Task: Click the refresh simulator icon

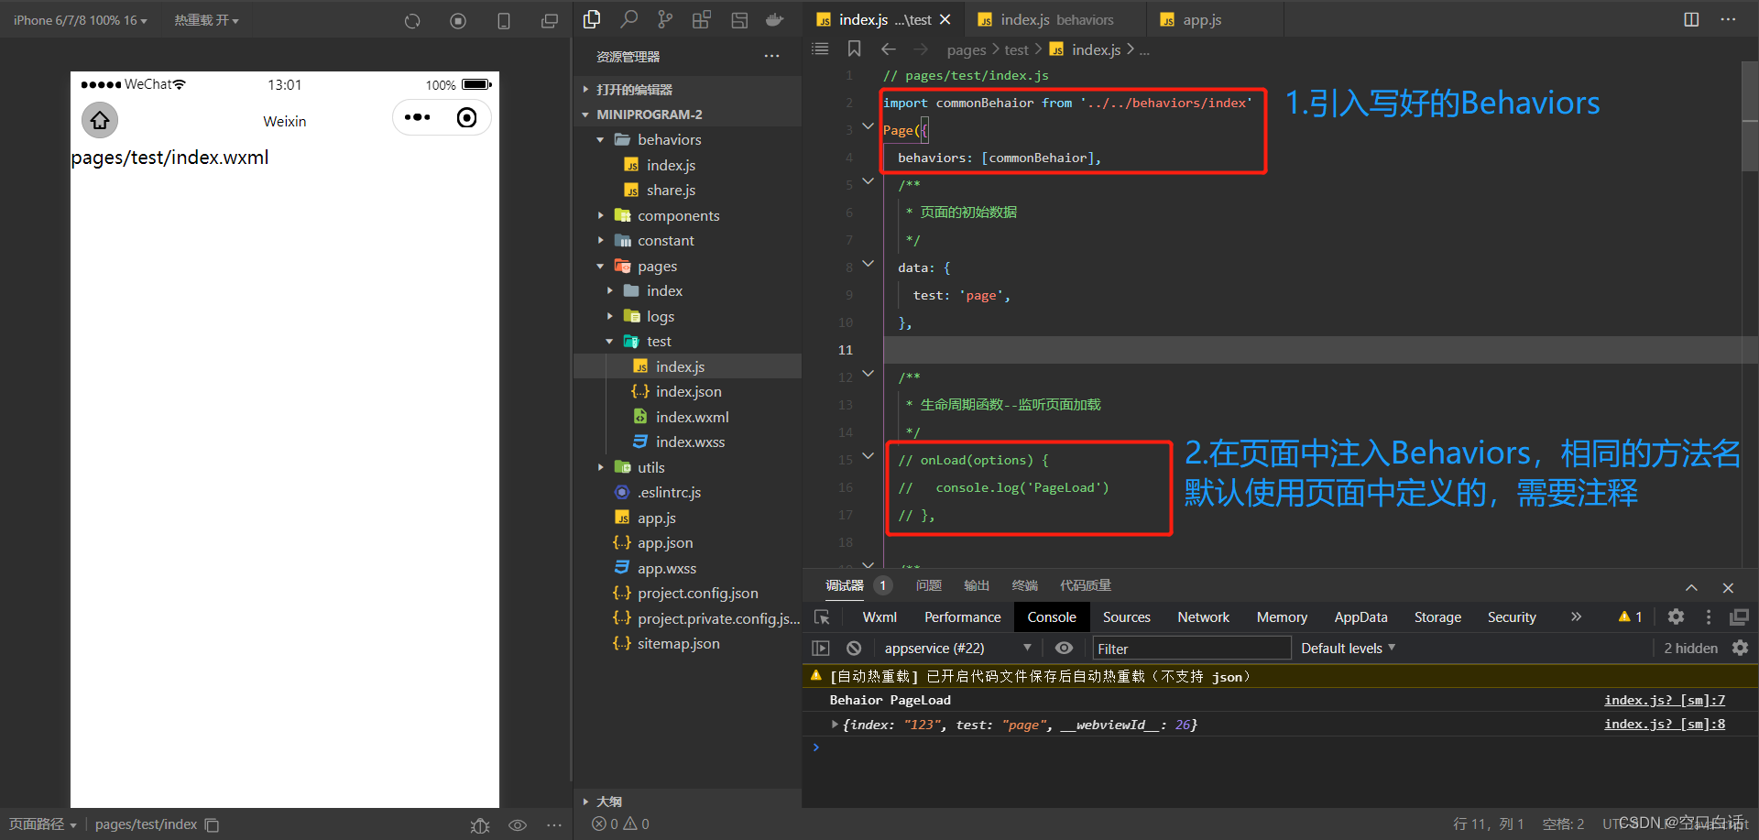Action: pos(412,20)
